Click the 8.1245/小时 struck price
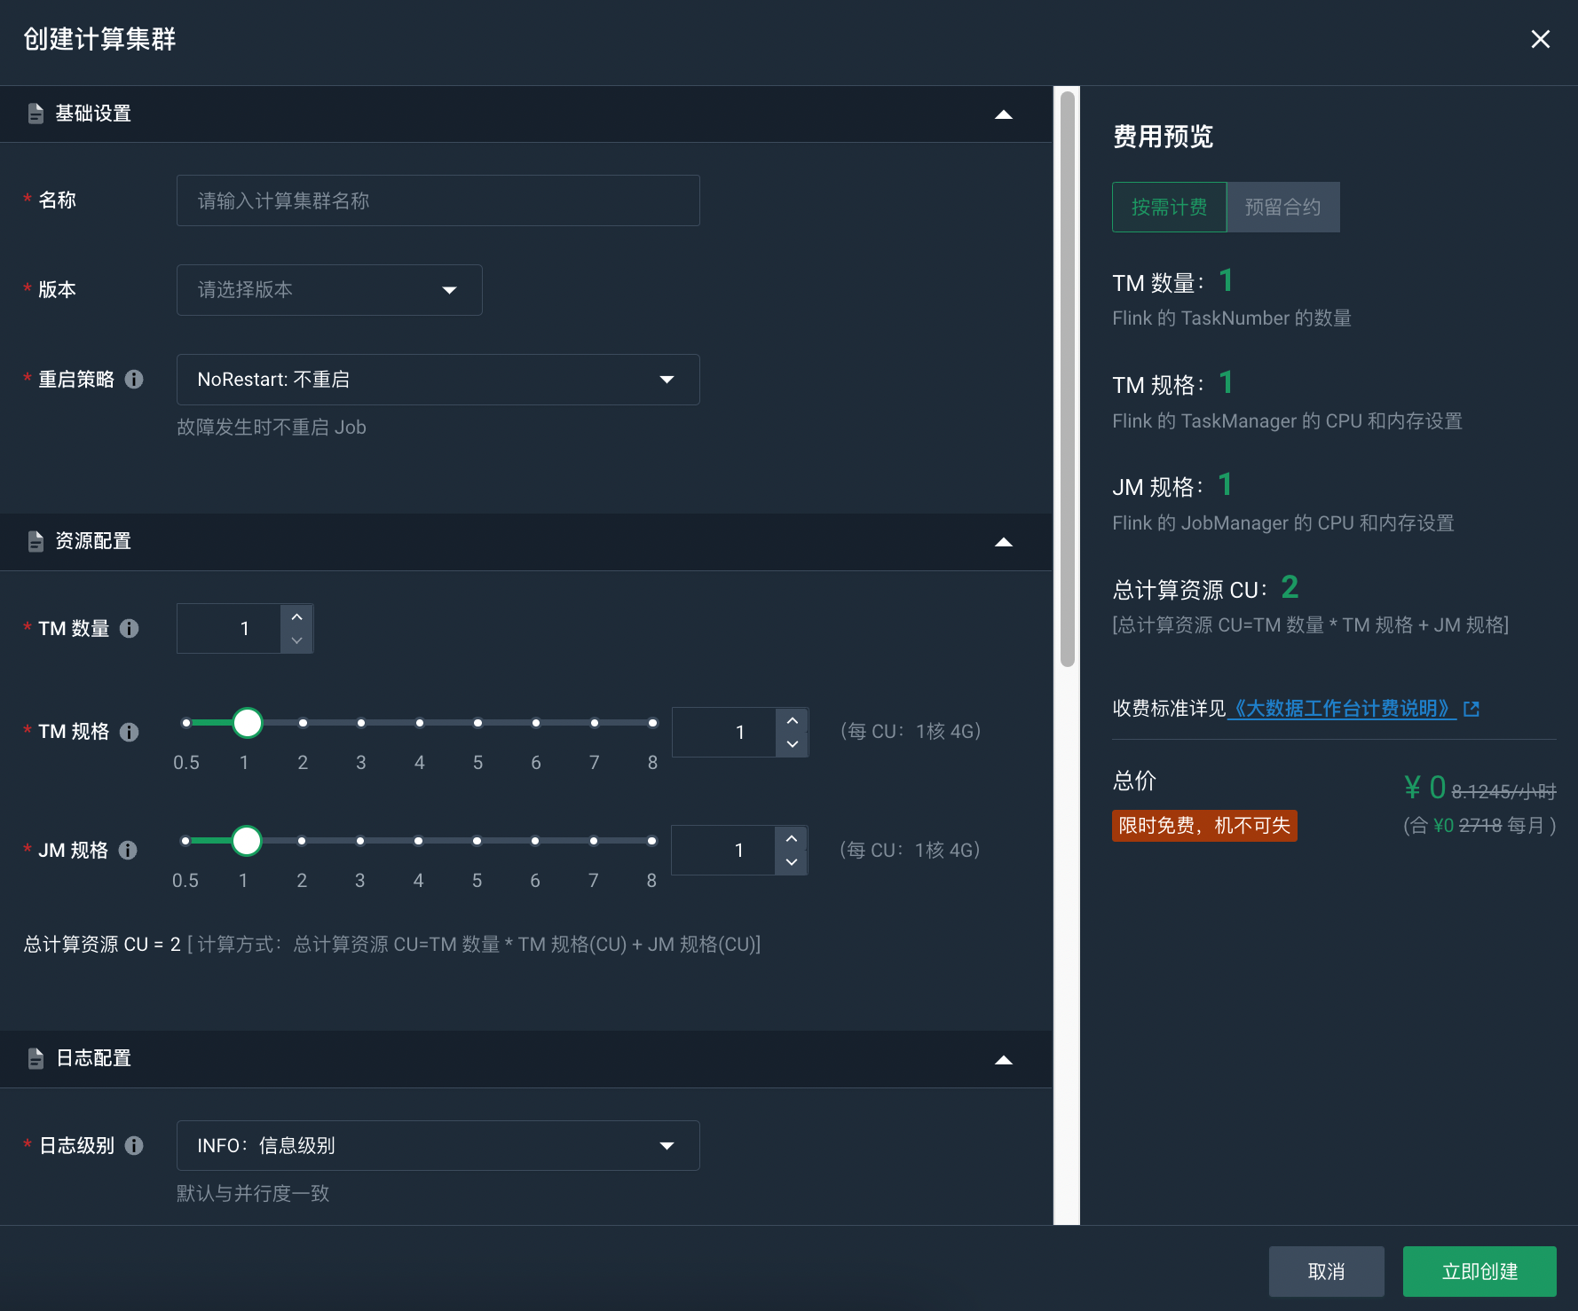This screenshot has height=1311, width=1578. pos(1503,791)
